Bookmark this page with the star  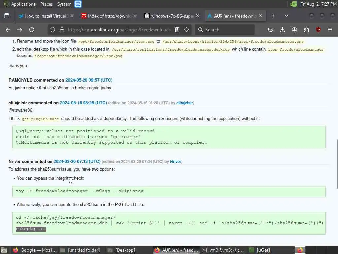click(x=187, y=30)
